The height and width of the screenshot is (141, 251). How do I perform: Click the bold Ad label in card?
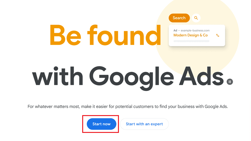[x=175, y=30]
